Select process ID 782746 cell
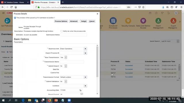Image resolution: width=184 pixels, height=103 pixels. pos(113,69)
